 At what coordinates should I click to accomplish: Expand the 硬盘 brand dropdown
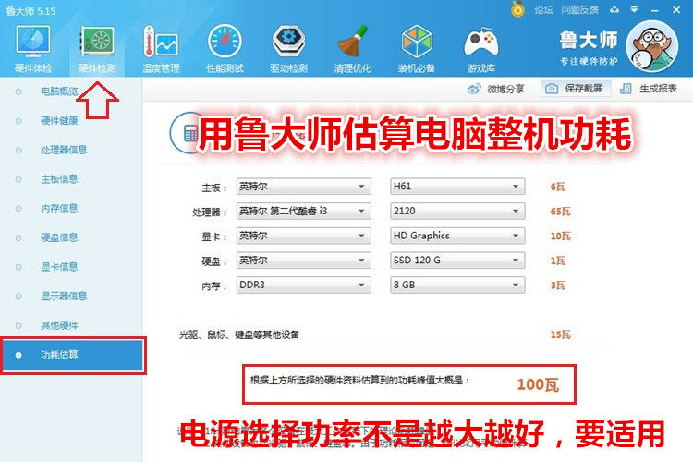click(x=304, y=261)
